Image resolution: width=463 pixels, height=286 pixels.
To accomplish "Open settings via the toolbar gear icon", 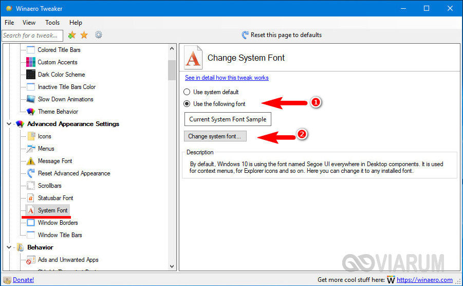I will [98, 35].
